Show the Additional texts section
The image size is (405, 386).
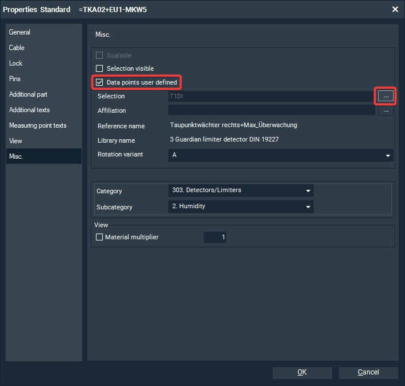[29, 110]
